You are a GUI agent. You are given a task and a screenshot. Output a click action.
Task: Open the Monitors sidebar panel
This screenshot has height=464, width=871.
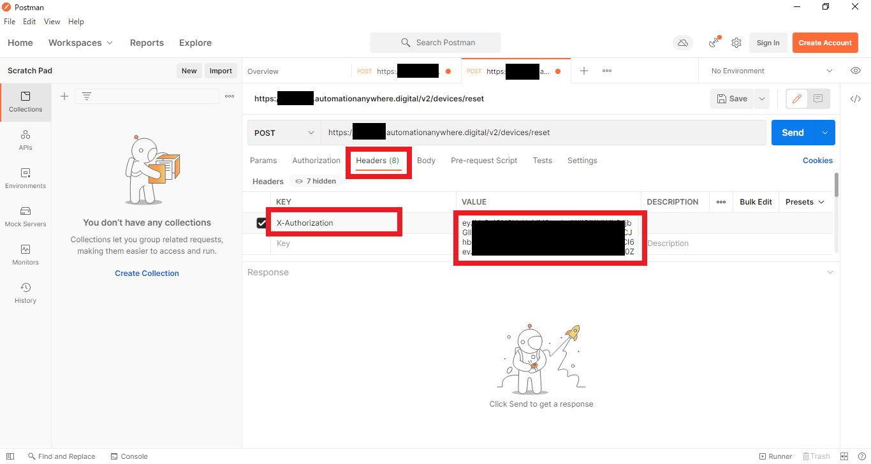(26, 255)
